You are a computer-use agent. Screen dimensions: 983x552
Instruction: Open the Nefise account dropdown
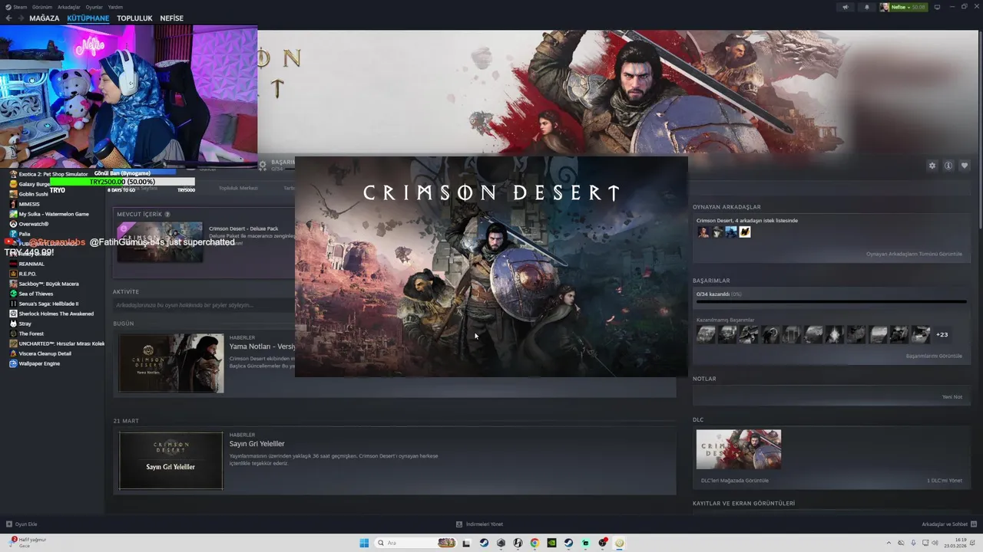(x=903, y=7)
